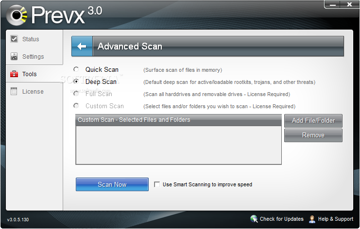Click the Custom Scan License Required description
Viewport: 360px width, 229px height.
219,106
